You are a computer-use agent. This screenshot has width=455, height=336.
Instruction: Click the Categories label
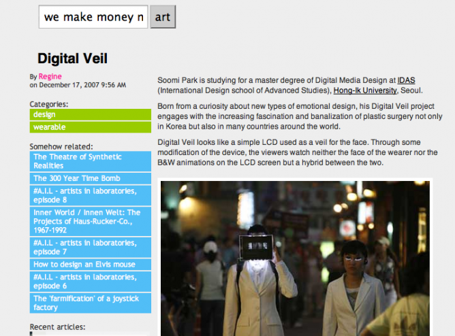(49, 104)
